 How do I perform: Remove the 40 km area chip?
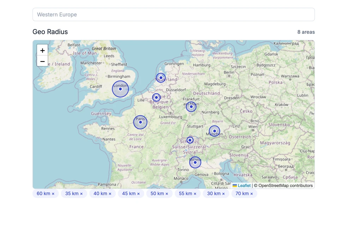point(110,194)
